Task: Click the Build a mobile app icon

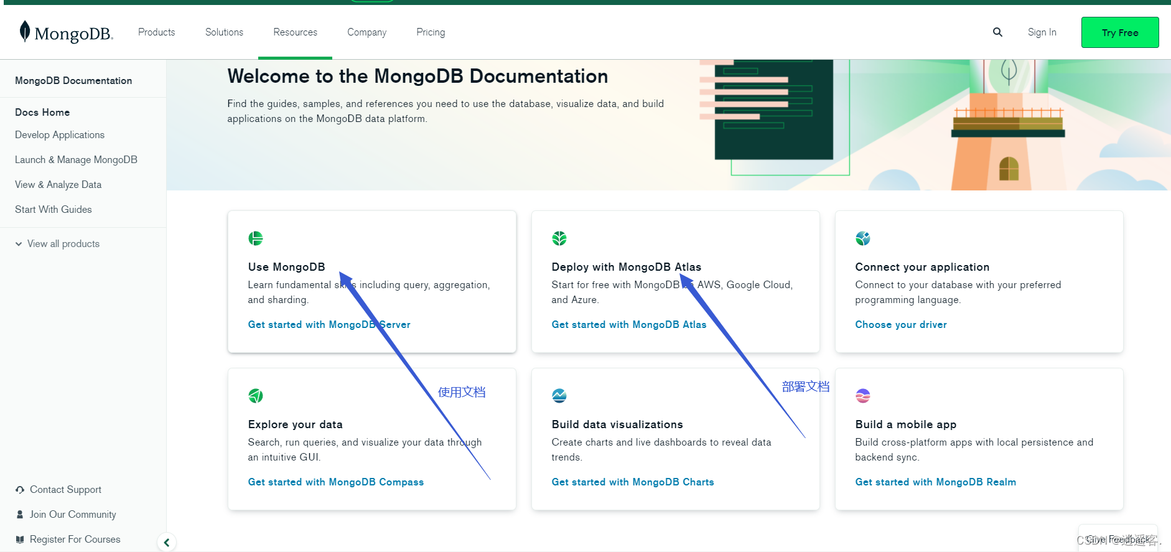Action: pyautogui.click(x=863, y=396)
